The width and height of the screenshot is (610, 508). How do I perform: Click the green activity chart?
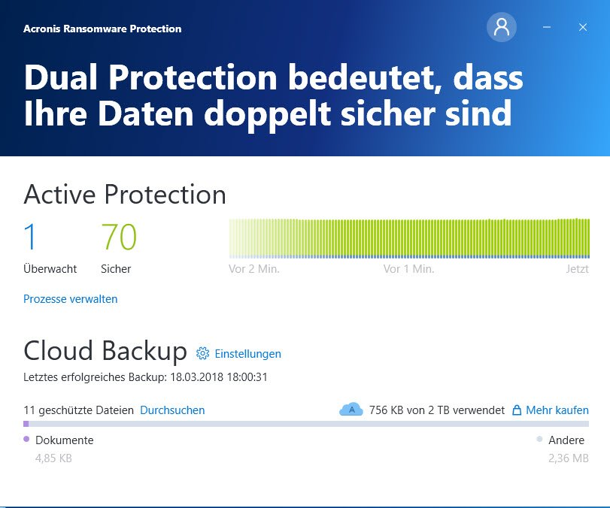coord(408,237)
